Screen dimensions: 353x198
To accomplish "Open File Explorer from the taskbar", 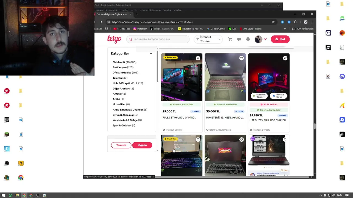I will 17,195.
